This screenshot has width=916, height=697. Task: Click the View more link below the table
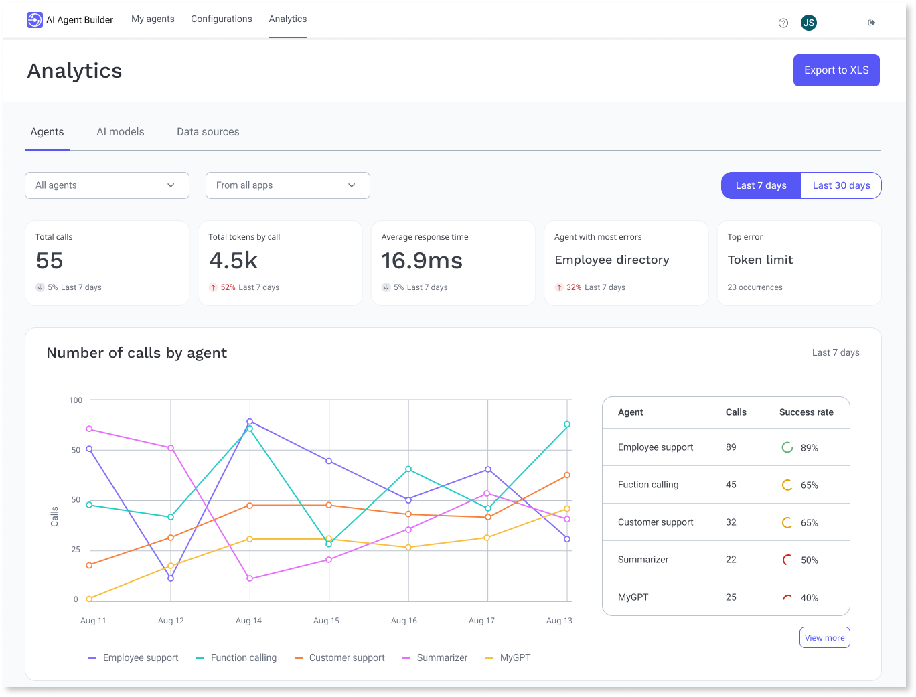(x=824, y=637)
